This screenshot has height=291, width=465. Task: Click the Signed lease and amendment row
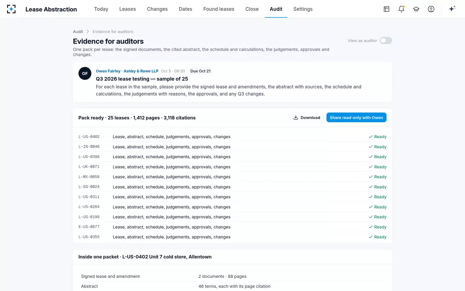click(232, 276)
